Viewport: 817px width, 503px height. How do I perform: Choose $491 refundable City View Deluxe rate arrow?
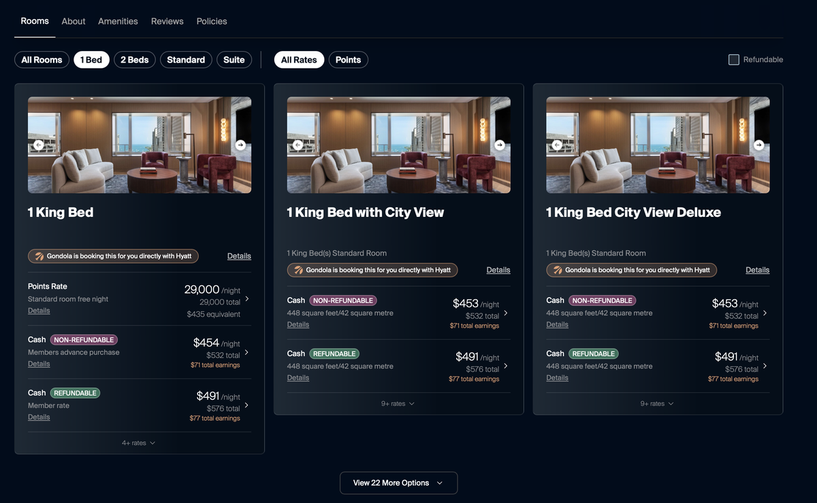pyautogui.click(x=765, y=366)
